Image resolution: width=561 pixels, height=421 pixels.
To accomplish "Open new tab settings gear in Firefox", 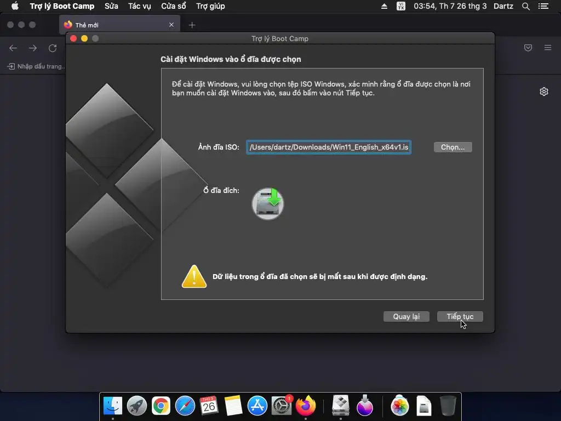I will 544,92.
